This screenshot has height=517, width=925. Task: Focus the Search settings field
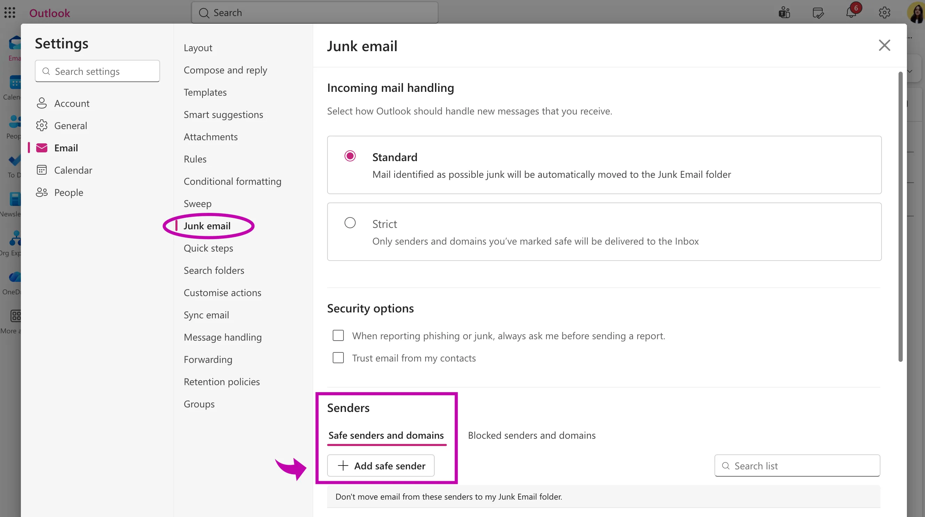tap(97, 71)
